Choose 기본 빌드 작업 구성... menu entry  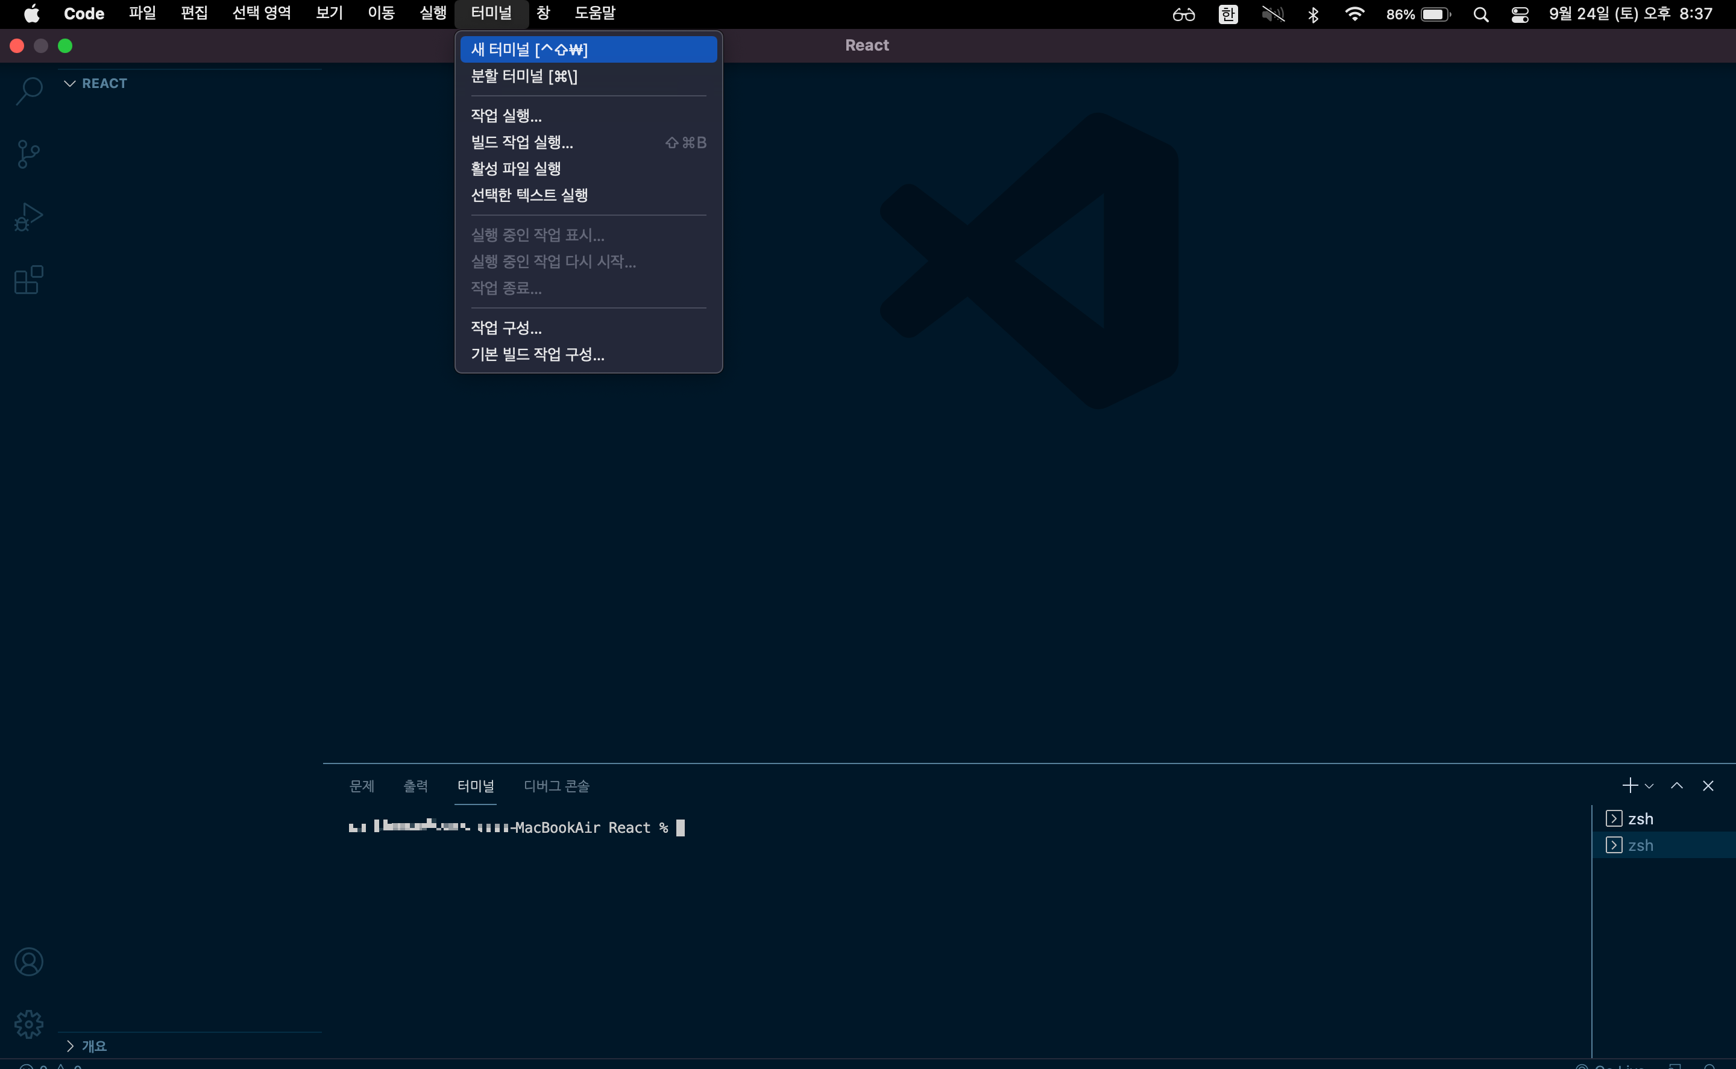pyautogui.click(x=588, y=354)
